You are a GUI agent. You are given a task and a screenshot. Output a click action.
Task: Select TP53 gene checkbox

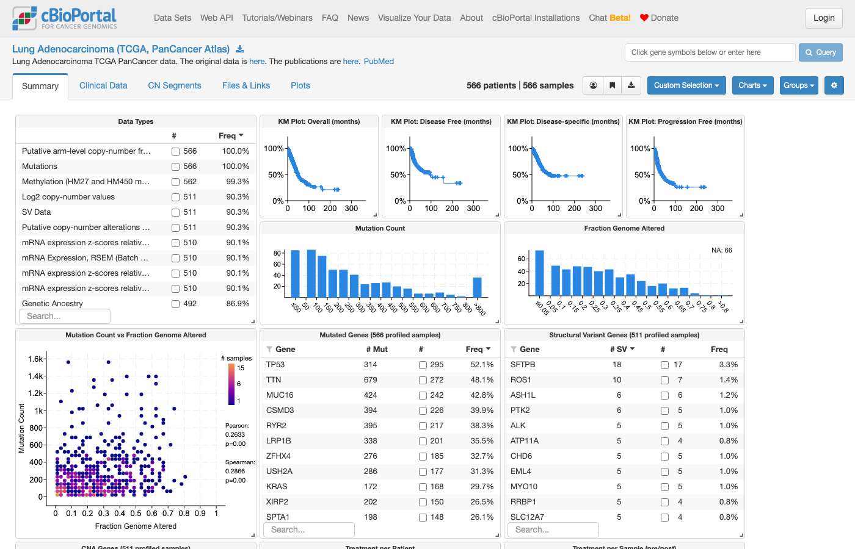tap(423, 365)
